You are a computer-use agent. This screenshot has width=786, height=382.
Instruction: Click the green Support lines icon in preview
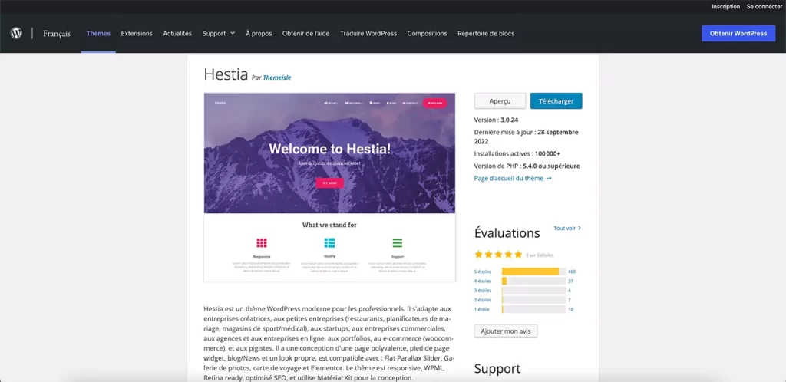(398, 243)
